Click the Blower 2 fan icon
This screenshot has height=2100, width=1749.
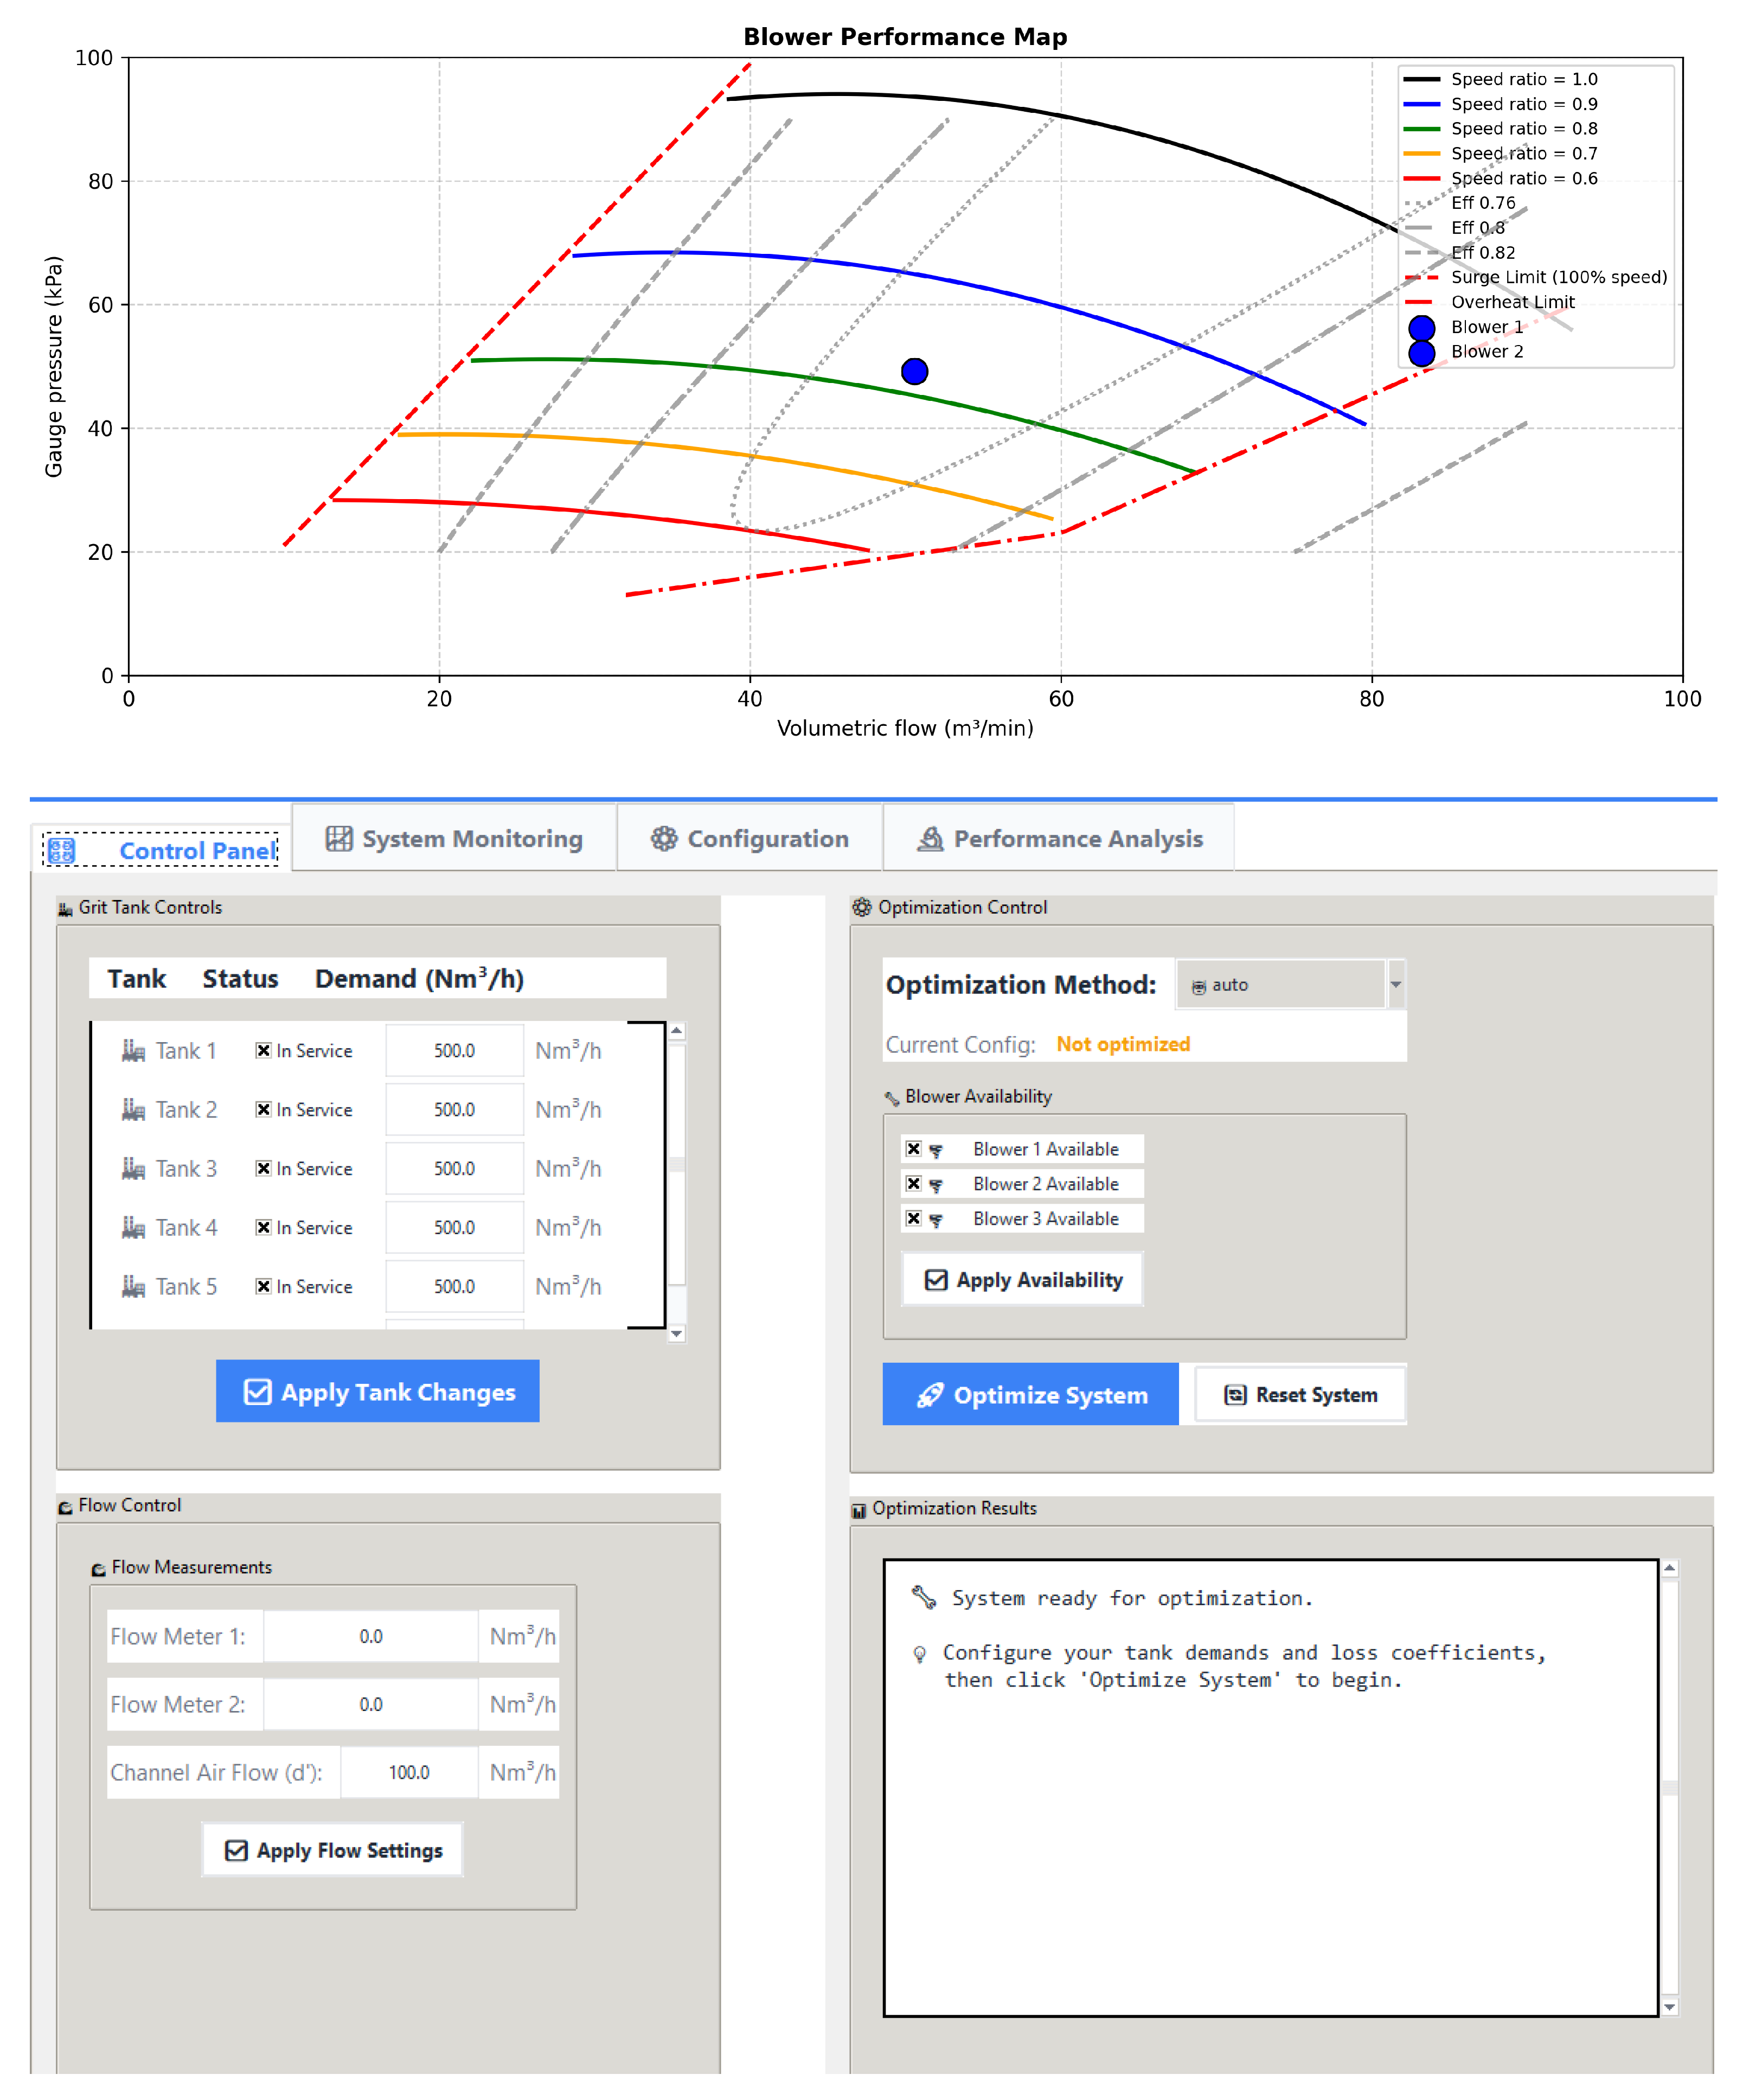coord(937,1185)
